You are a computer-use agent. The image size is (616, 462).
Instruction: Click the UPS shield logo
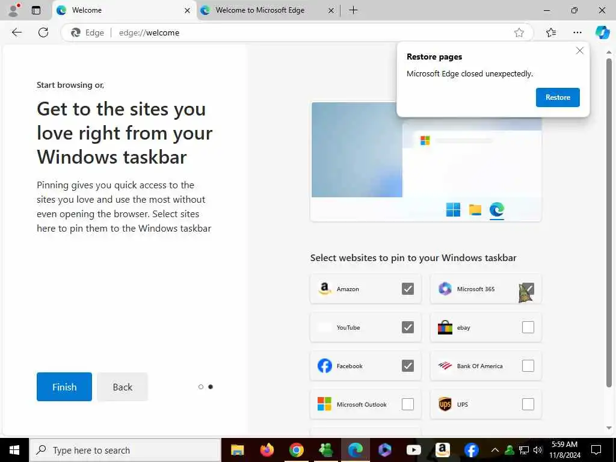click(445, 404)
